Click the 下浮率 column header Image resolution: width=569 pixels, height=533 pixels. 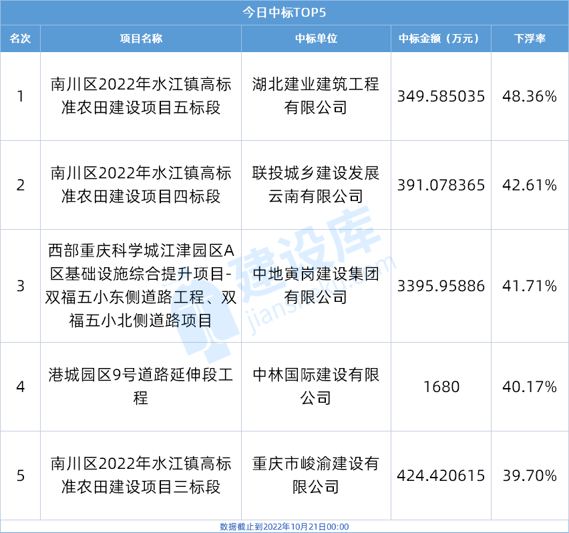click(530, 39)
